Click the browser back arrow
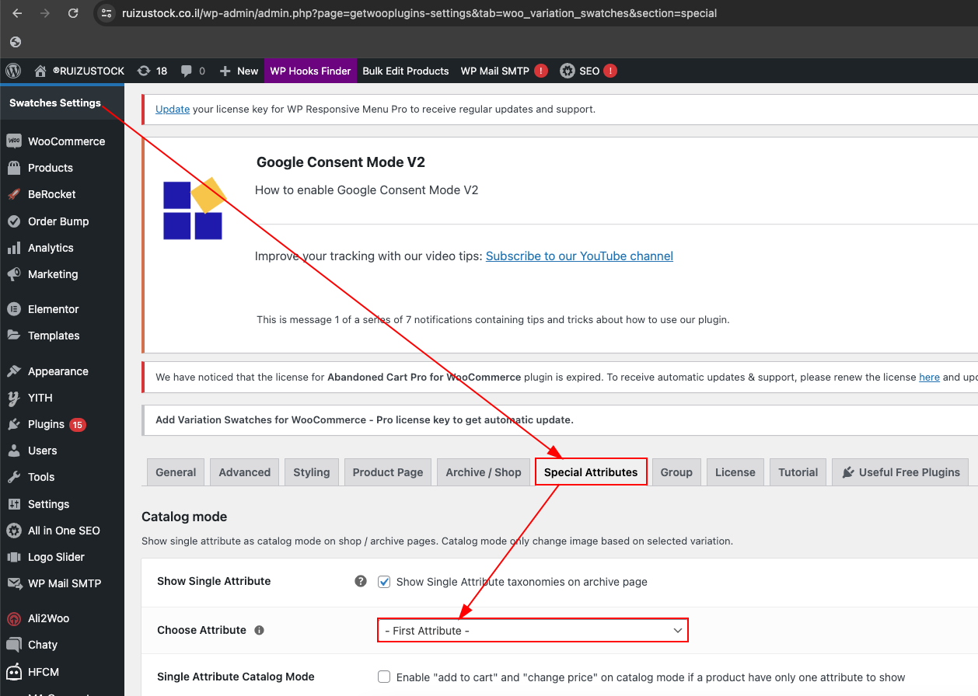Image resolution: width=978 pixels, height=696 pixels. click(x=17, y=13)
